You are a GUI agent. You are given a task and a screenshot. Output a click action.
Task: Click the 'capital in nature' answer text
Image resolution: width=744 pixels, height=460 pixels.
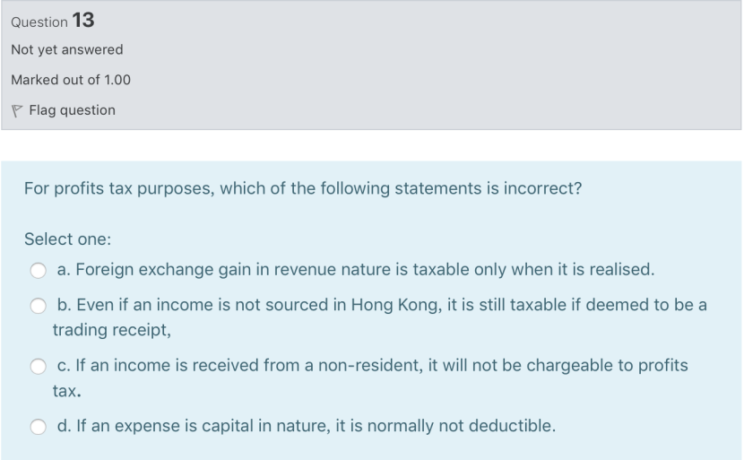(x=306, y=426)
